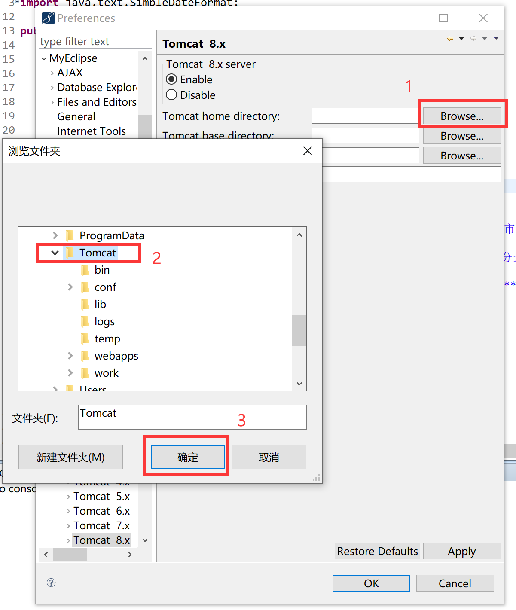Expand the Database Explorer node
The image size is (516, 610).
52,88
